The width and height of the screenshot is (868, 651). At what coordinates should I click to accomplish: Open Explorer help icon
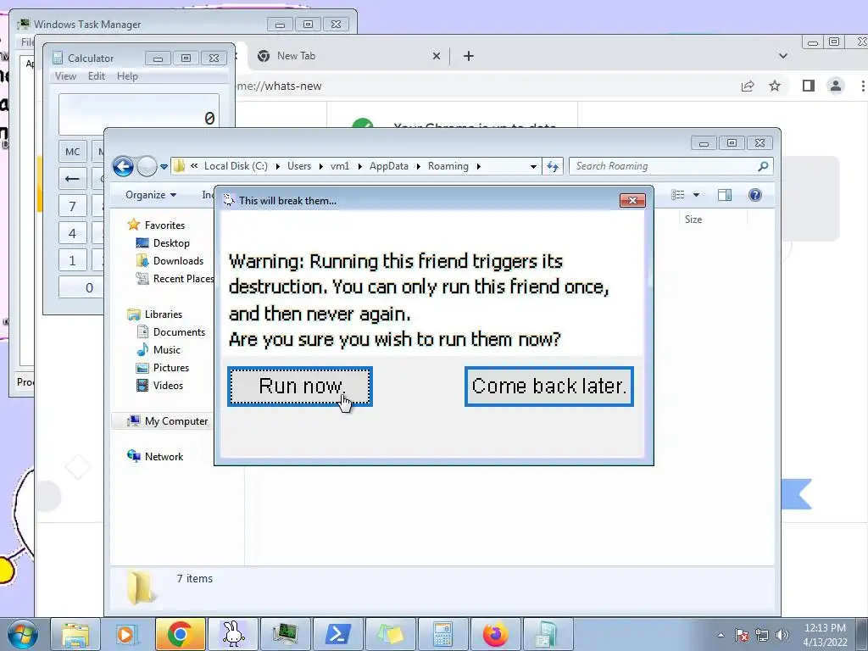[755, 195]
